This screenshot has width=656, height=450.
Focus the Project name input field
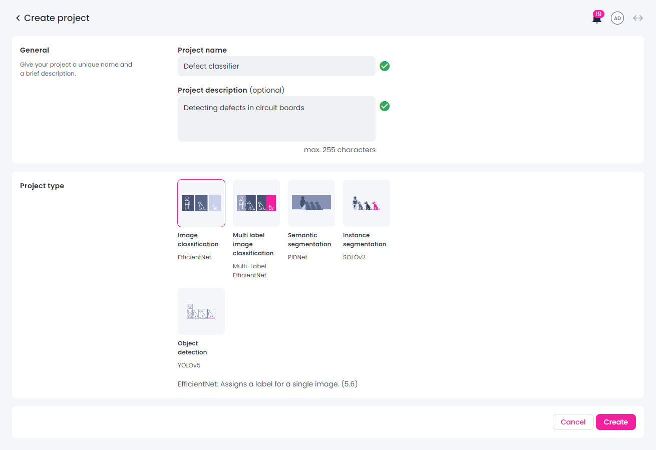pos(276,66)
